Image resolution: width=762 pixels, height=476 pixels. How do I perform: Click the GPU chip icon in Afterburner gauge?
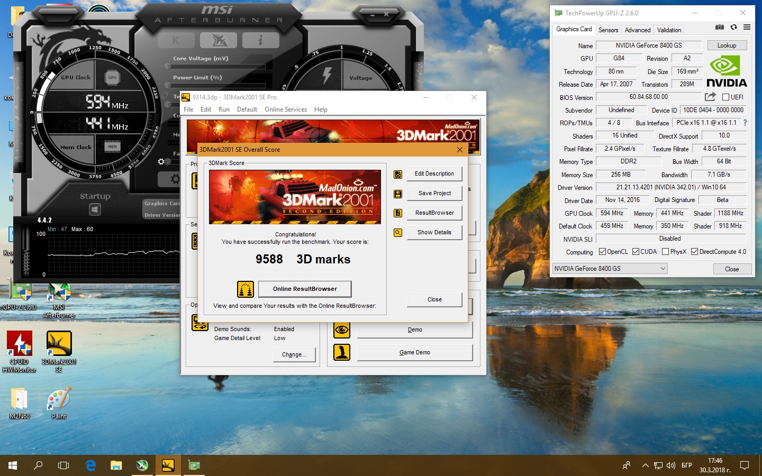coord(112,78)
